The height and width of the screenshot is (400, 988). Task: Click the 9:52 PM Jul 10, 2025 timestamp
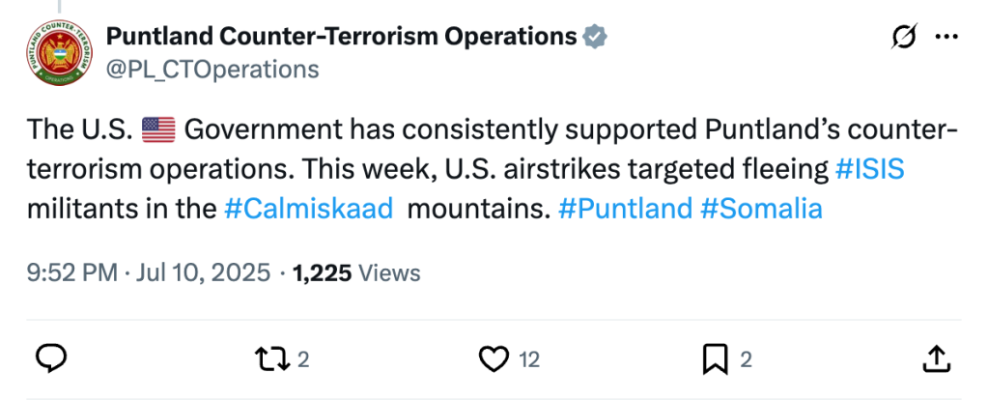tap(150, 273)
